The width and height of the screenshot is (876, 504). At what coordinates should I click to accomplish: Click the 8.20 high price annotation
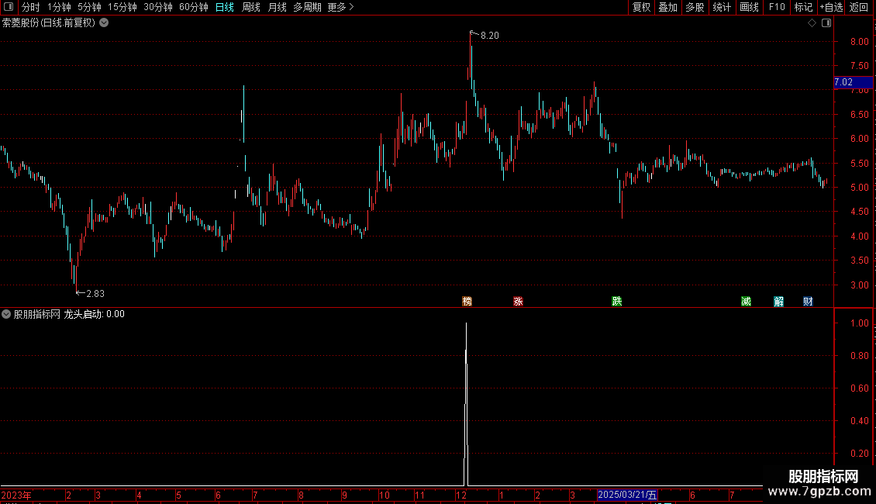[489, 36]
